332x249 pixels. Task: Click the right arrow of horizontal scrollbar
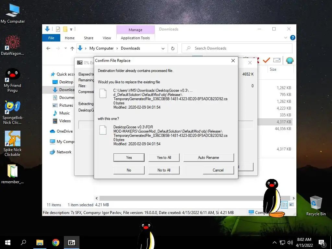(293, 198)
